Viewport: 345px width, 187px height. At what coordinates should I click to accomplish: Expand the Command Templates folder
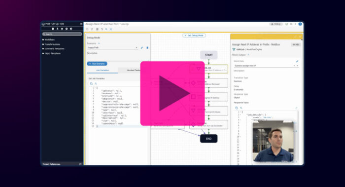53,49
